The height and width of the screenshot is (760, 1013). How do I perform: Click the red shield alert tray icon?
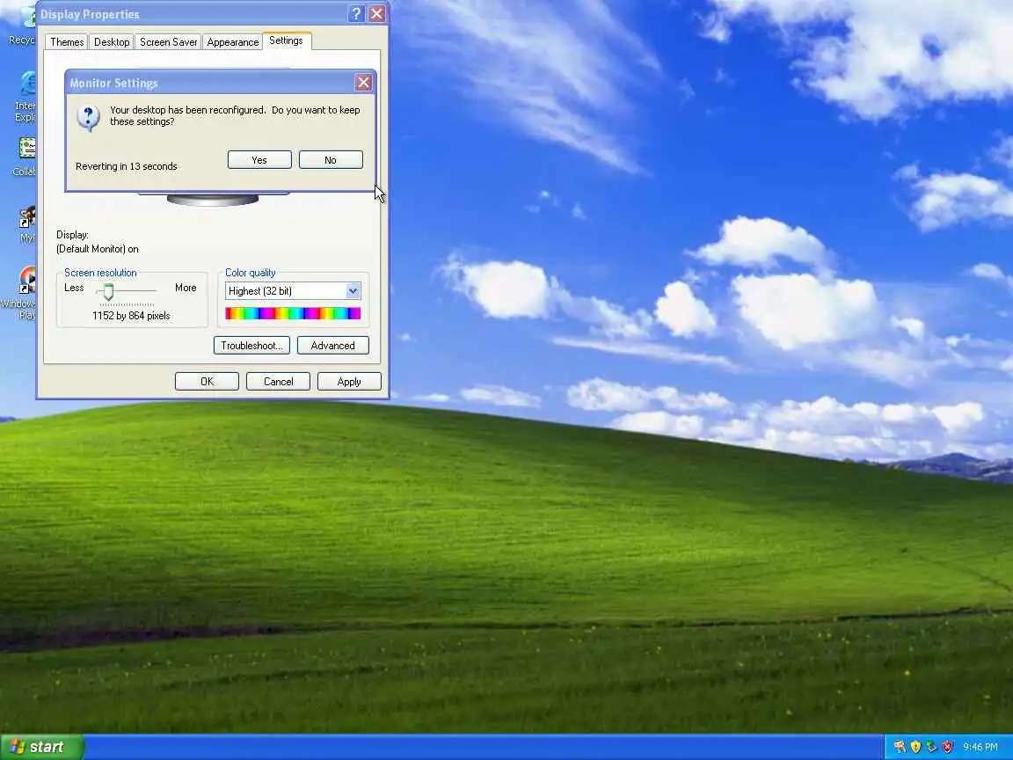(948, 747)
